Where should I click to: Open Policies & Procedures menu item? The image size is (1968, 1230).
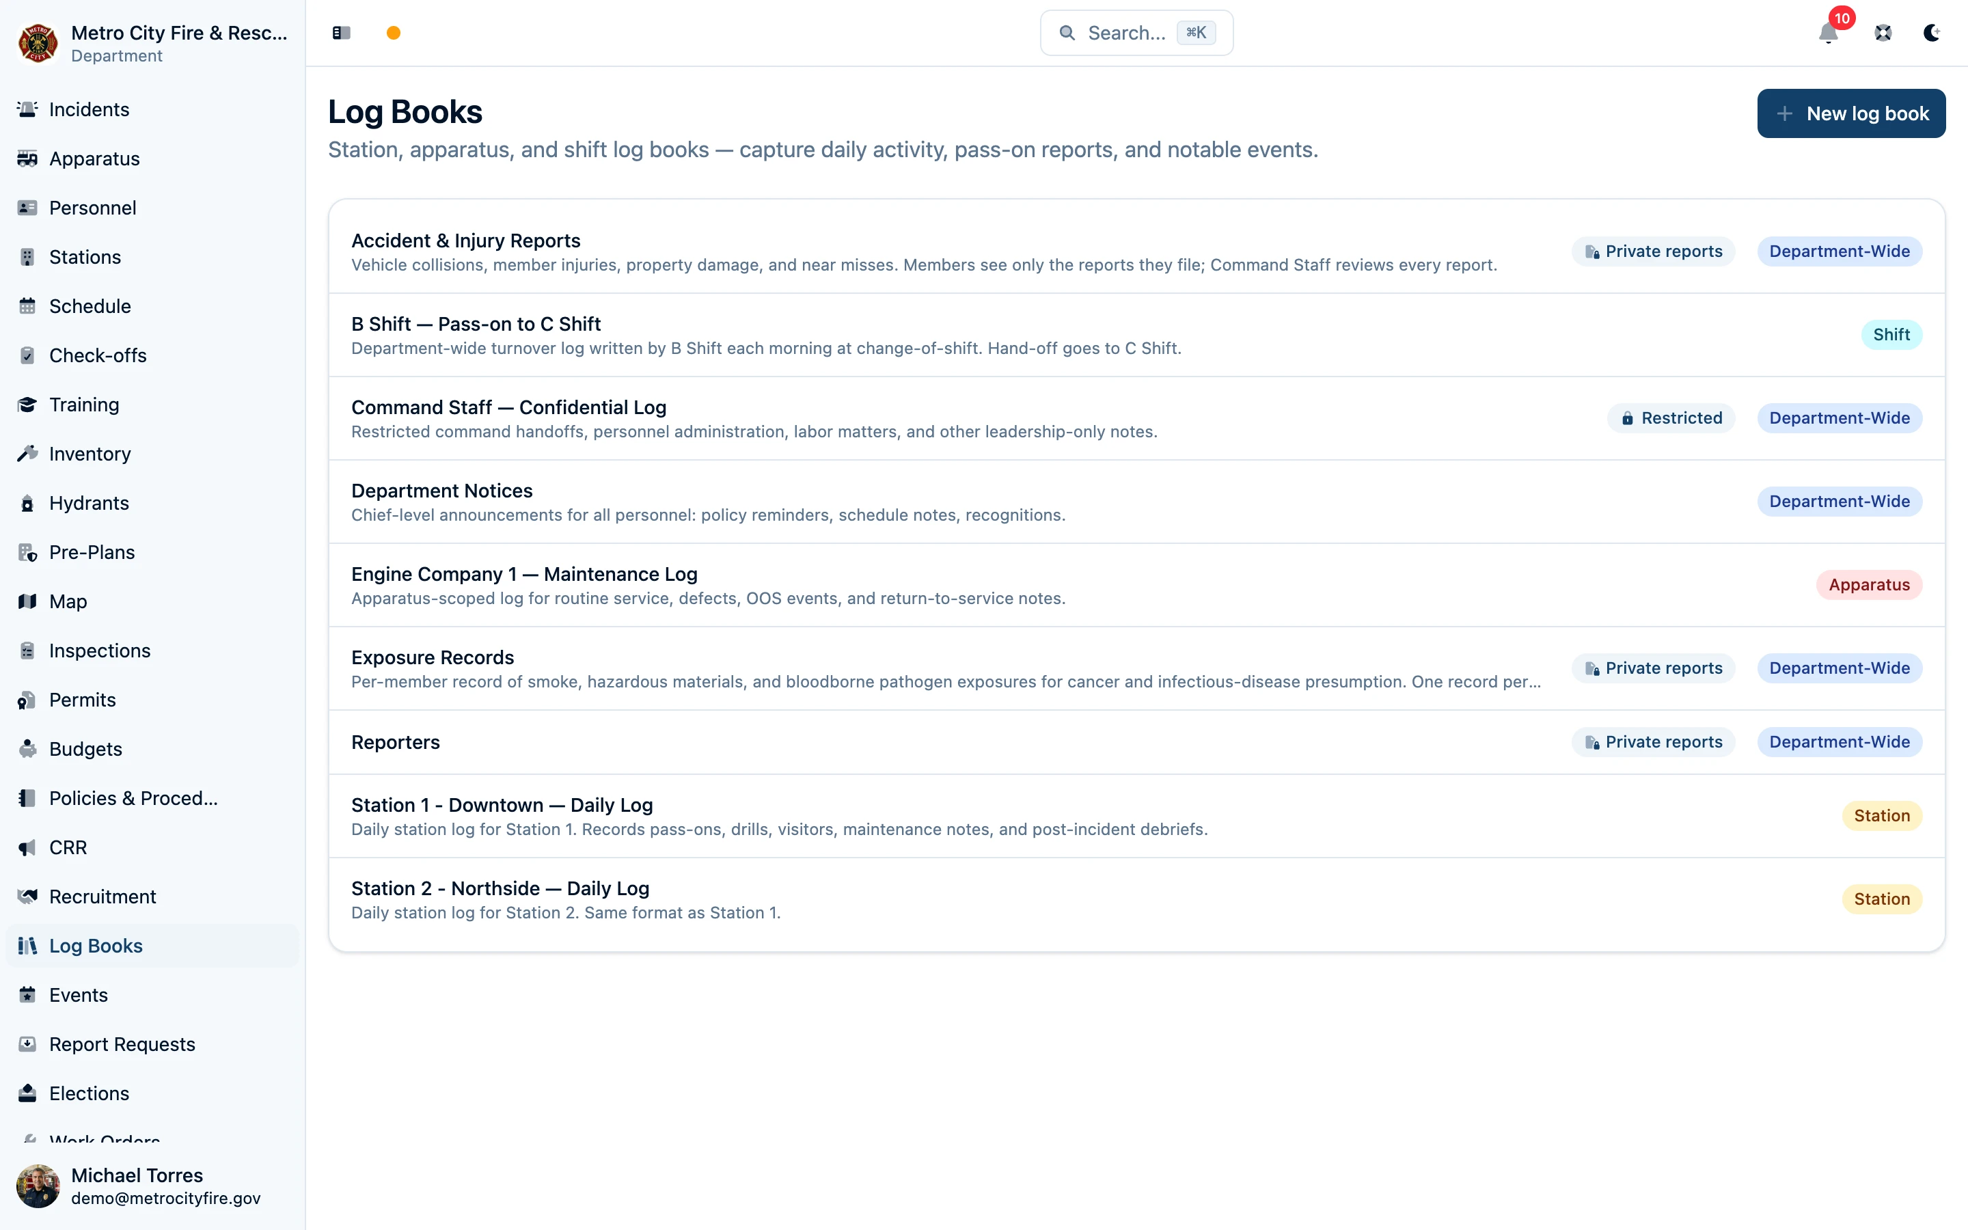coord(152,798)
